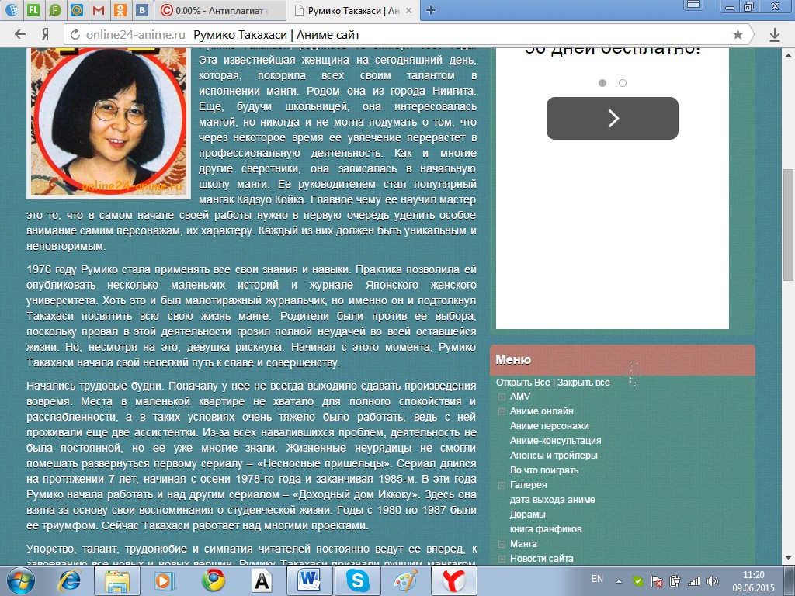
Task: Open the Новости сайта link
Action: 541,558
